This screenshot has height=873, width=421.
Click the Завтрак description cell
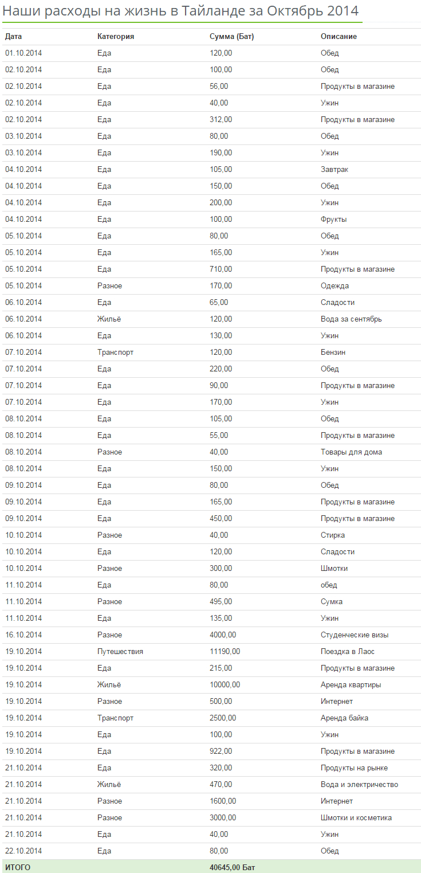[x=335, y=169]
